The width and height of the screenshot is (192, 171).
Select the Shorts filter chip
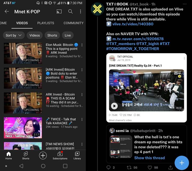click(x=52, y=35)
